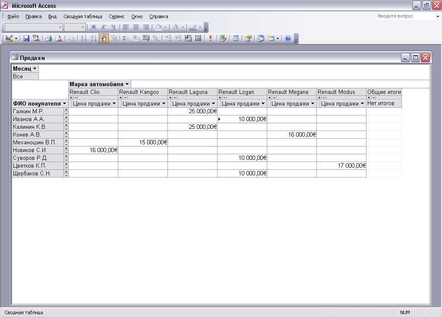Viewport: 442px width, 318px height.
Task: Open Print Preview icon
Action: (x=59, y=38)
